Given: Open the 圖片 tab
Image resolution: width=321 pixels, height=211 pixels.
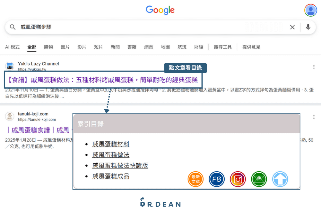Looking at the screenshot, I should click(x=65, y=47).
